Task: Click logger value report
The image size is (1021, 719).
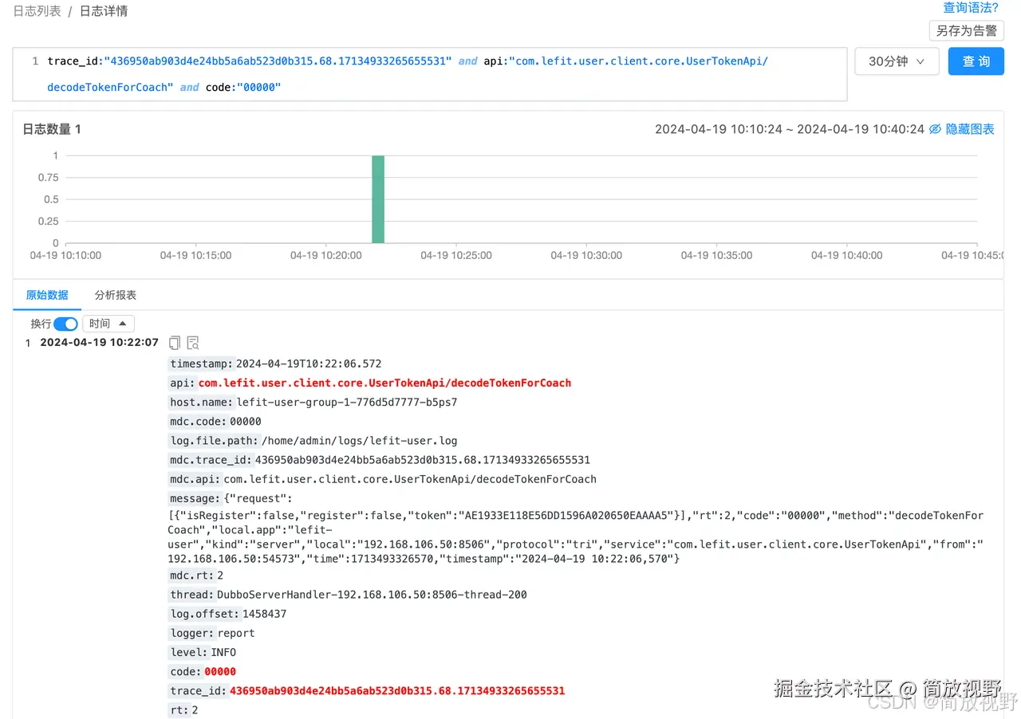Action: coord(236,633)
